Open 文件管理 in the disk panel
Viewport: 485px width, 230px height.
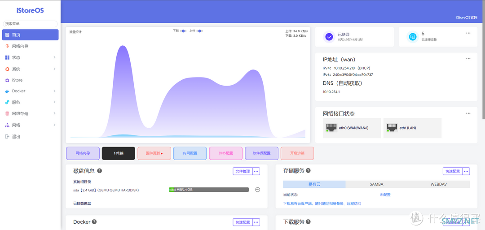243,171
